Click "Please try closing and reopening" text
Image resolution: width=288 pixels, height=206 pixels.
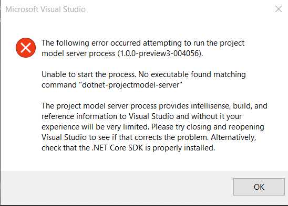pyautogui.click(x=208, y=127)
